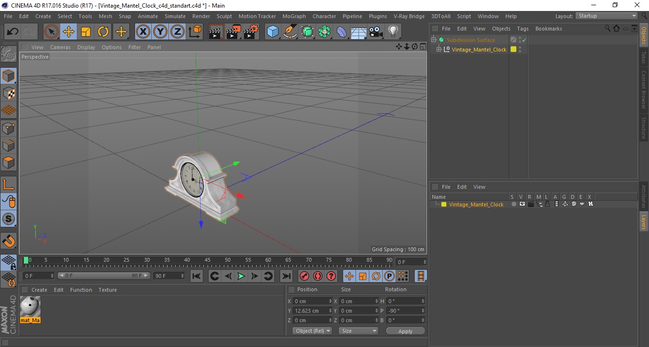
Task: Click the Viewport Solo S icon
Action: click(9, 219)
